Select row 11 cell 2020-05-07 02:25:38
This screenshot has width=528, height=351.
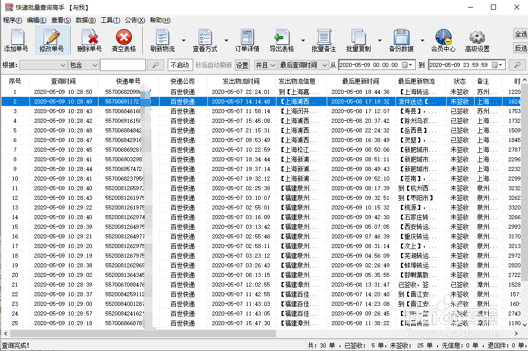241,188
